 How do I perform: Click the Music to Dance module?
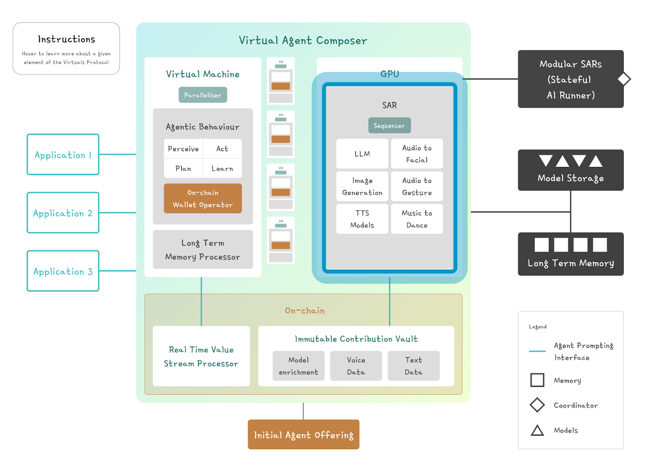417,219
